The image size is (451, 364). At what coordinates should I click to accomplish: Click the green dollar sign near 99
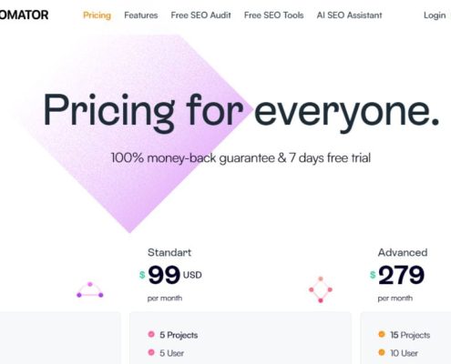(142, 275)
